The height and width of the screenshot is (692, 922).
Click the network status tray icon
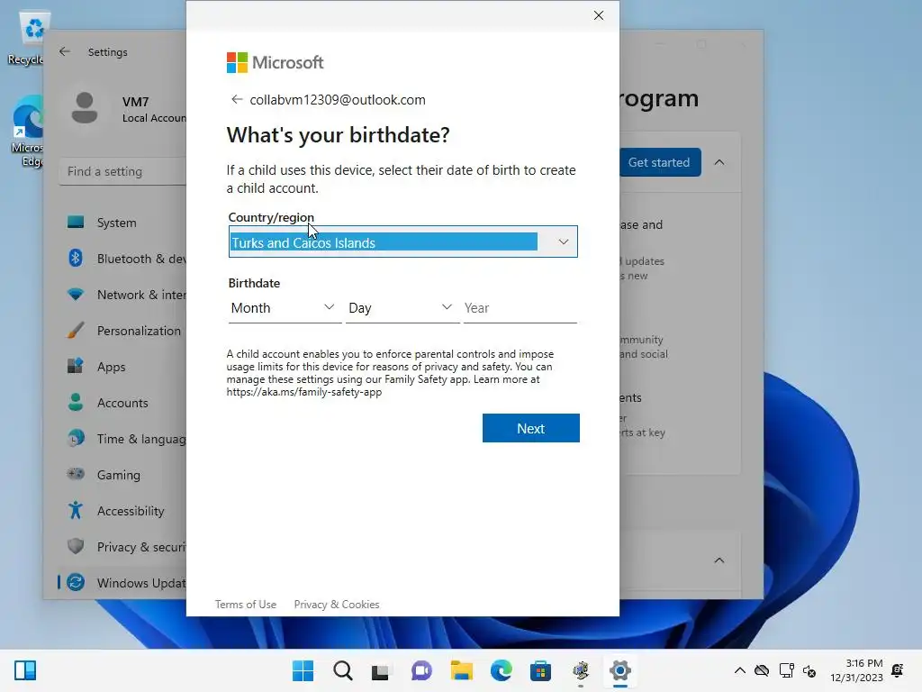point(786,670)
